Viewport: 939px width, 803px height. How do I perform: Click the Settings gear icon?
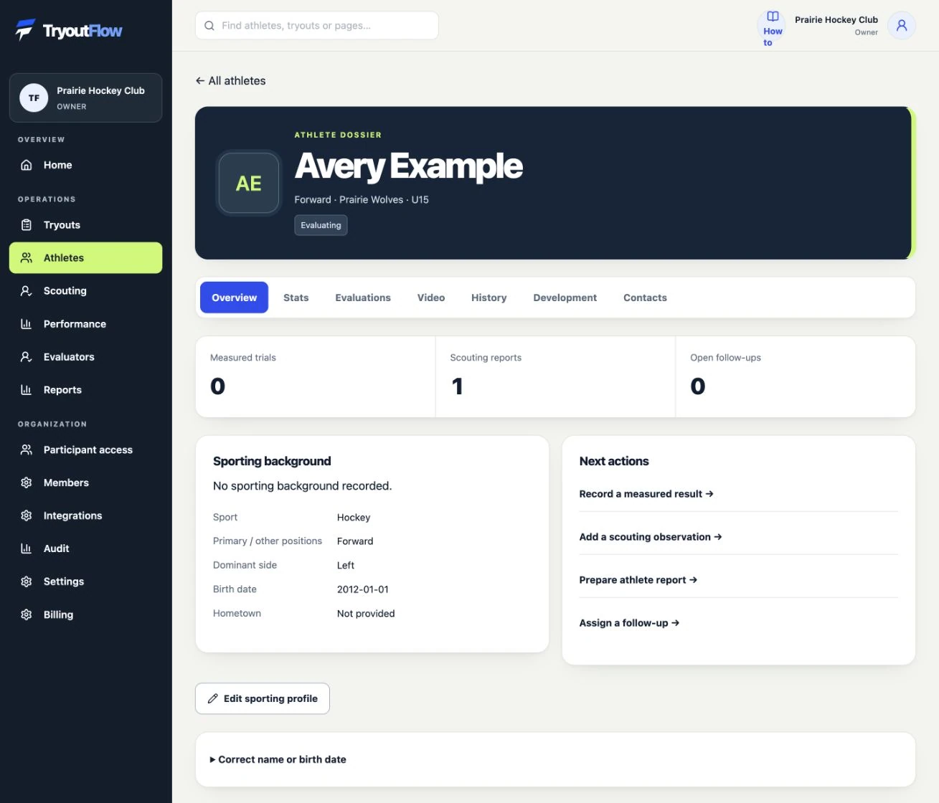click(27, 582)
